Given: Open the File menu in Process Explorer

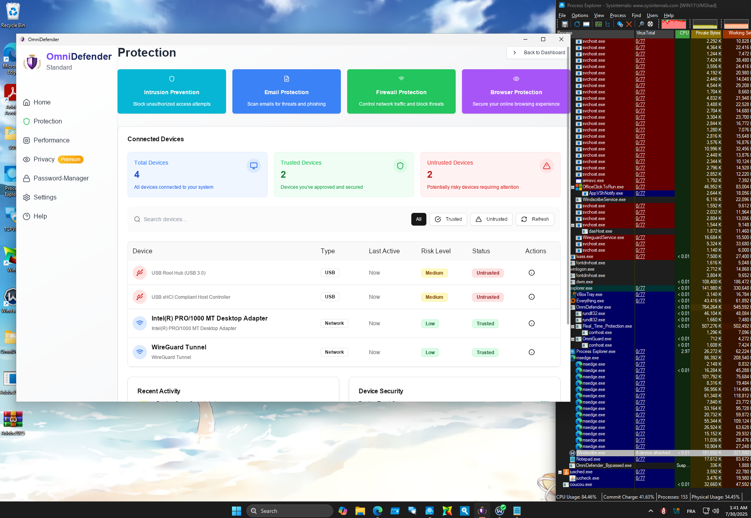Looking at the screenshot, I should pyautogui.click(x=562, y=15).
